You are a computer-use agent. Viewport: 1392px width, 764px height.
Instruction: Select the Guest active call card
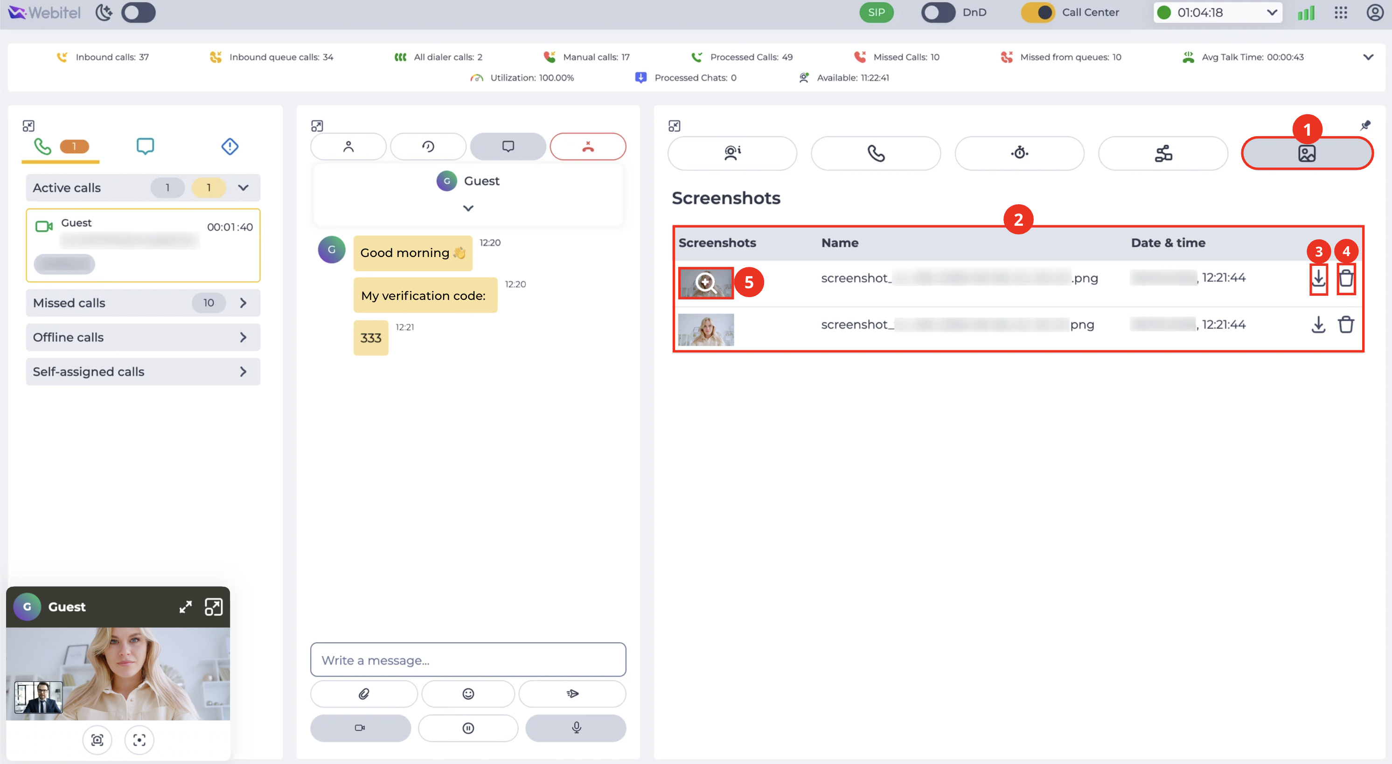tap(143, 245)
